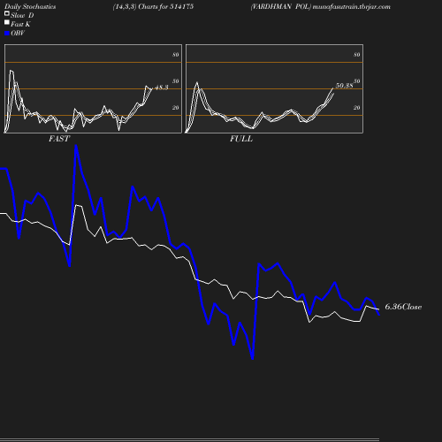Select the 'Fast K' legend label
The image size is (442, 442).
tap(20, 24)
